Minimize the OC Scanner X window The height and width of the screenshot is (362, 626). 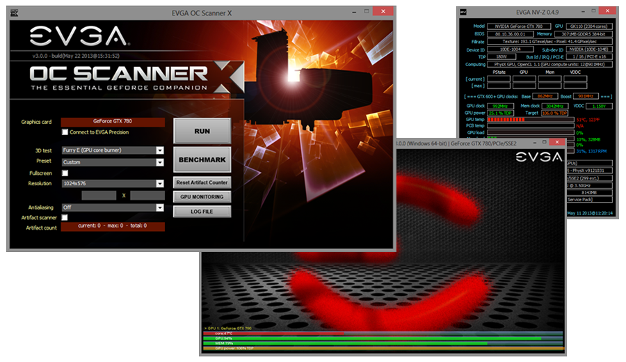coord(354,12)
